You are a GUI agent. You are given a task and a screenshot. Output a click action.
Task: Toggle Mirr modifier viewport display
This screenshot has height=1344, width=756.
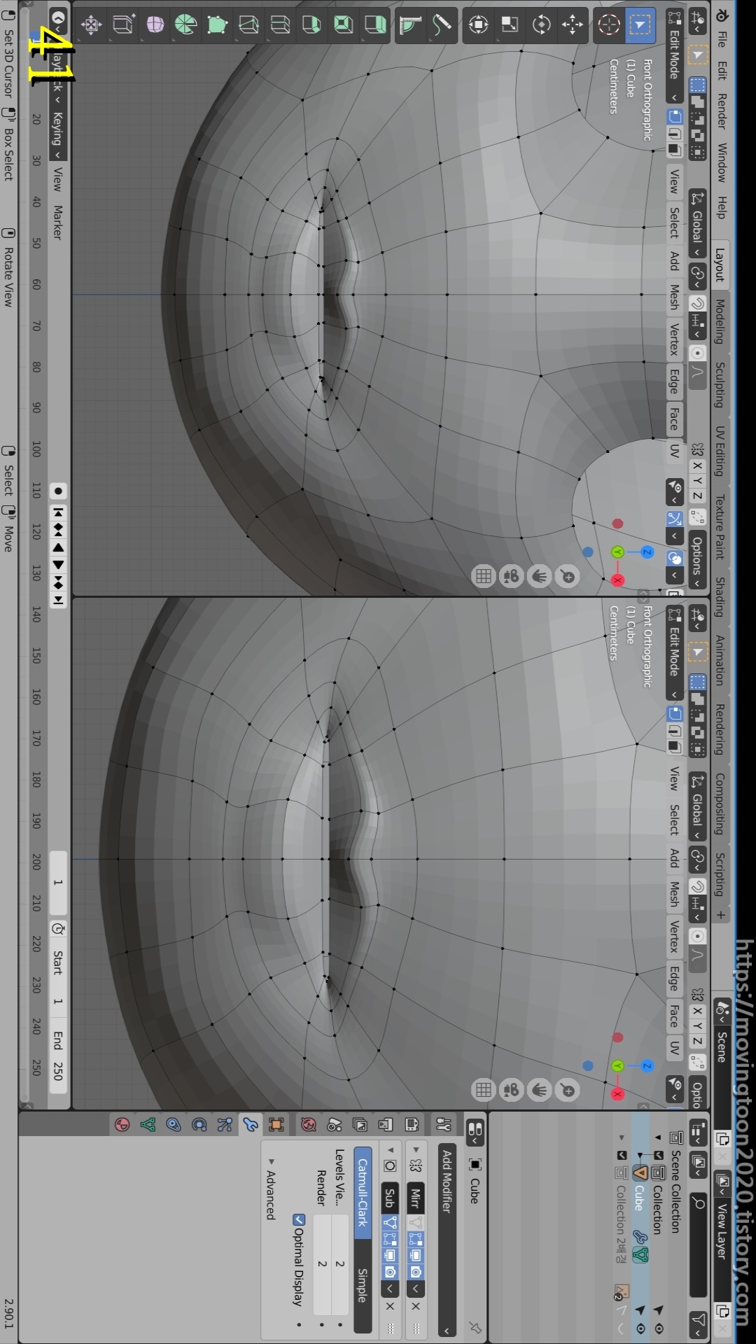coord(416,1256)
